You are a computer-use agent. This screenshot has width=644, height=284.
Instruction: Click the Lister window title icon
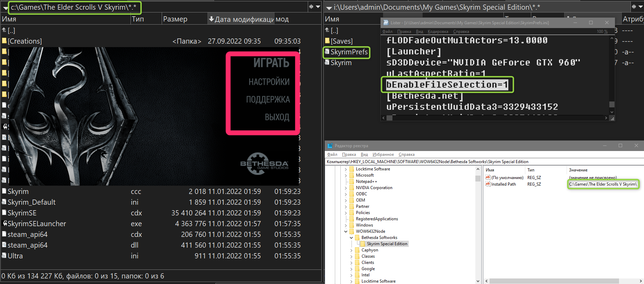point(385,23)
